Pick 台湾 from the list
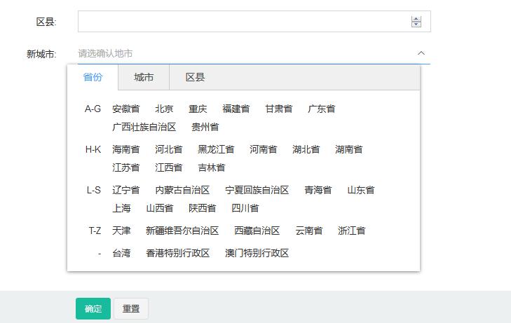This screenshot has height=323, width=511. [x=121, y=254]
